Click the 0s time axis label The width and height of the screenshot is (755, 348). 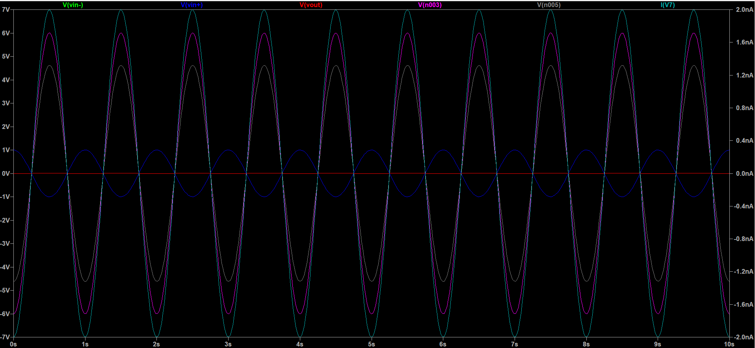[13, 344]
